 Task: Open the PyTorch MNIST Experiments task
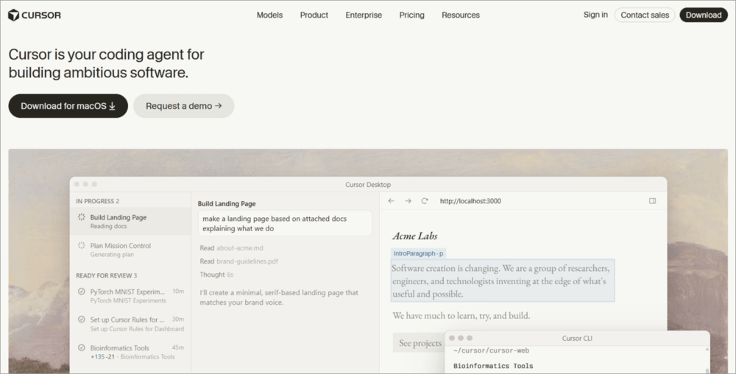130,296
